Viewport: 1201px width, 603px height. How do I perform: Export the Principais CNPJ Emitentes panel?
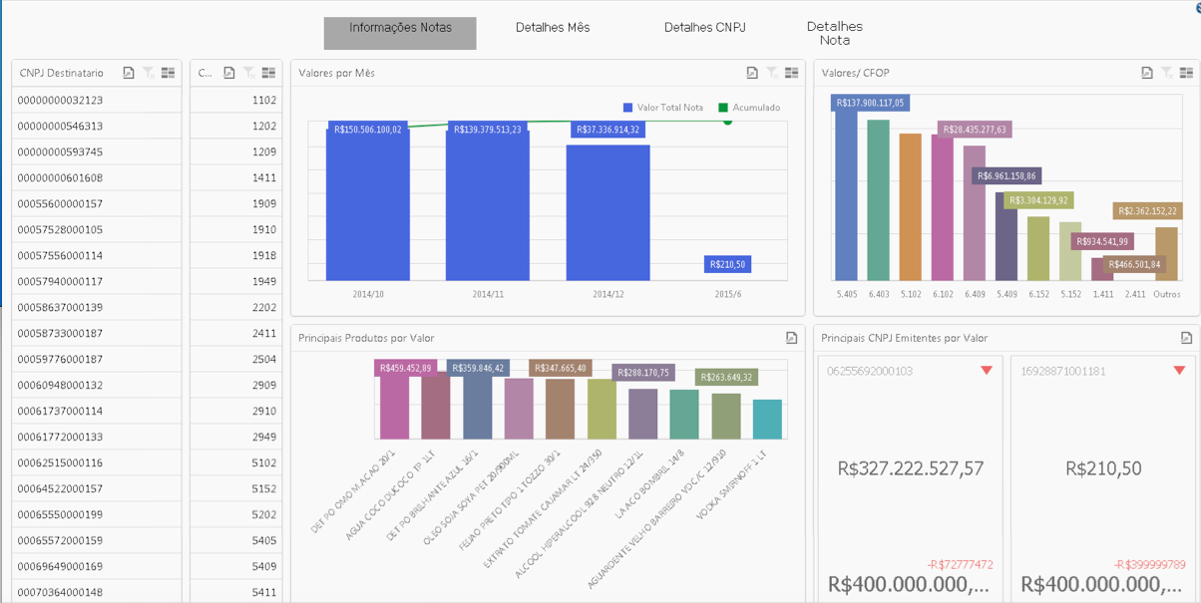(x=1187, y=337)
